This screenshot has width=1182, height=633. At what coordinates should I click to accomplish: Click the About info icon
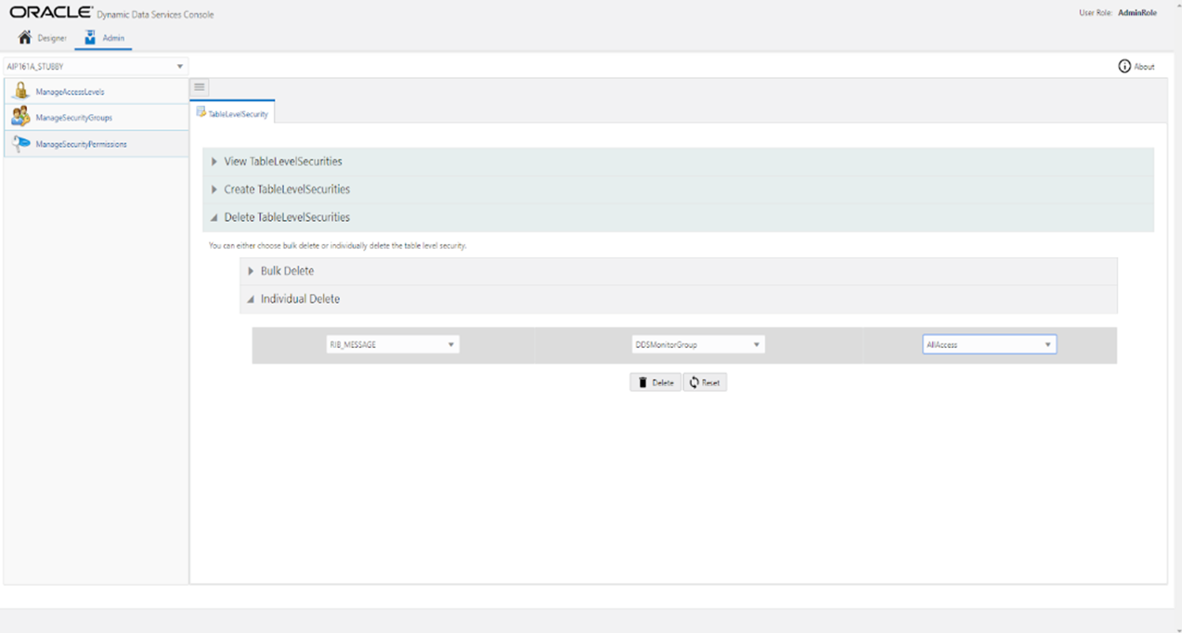tap(1124, 66)
